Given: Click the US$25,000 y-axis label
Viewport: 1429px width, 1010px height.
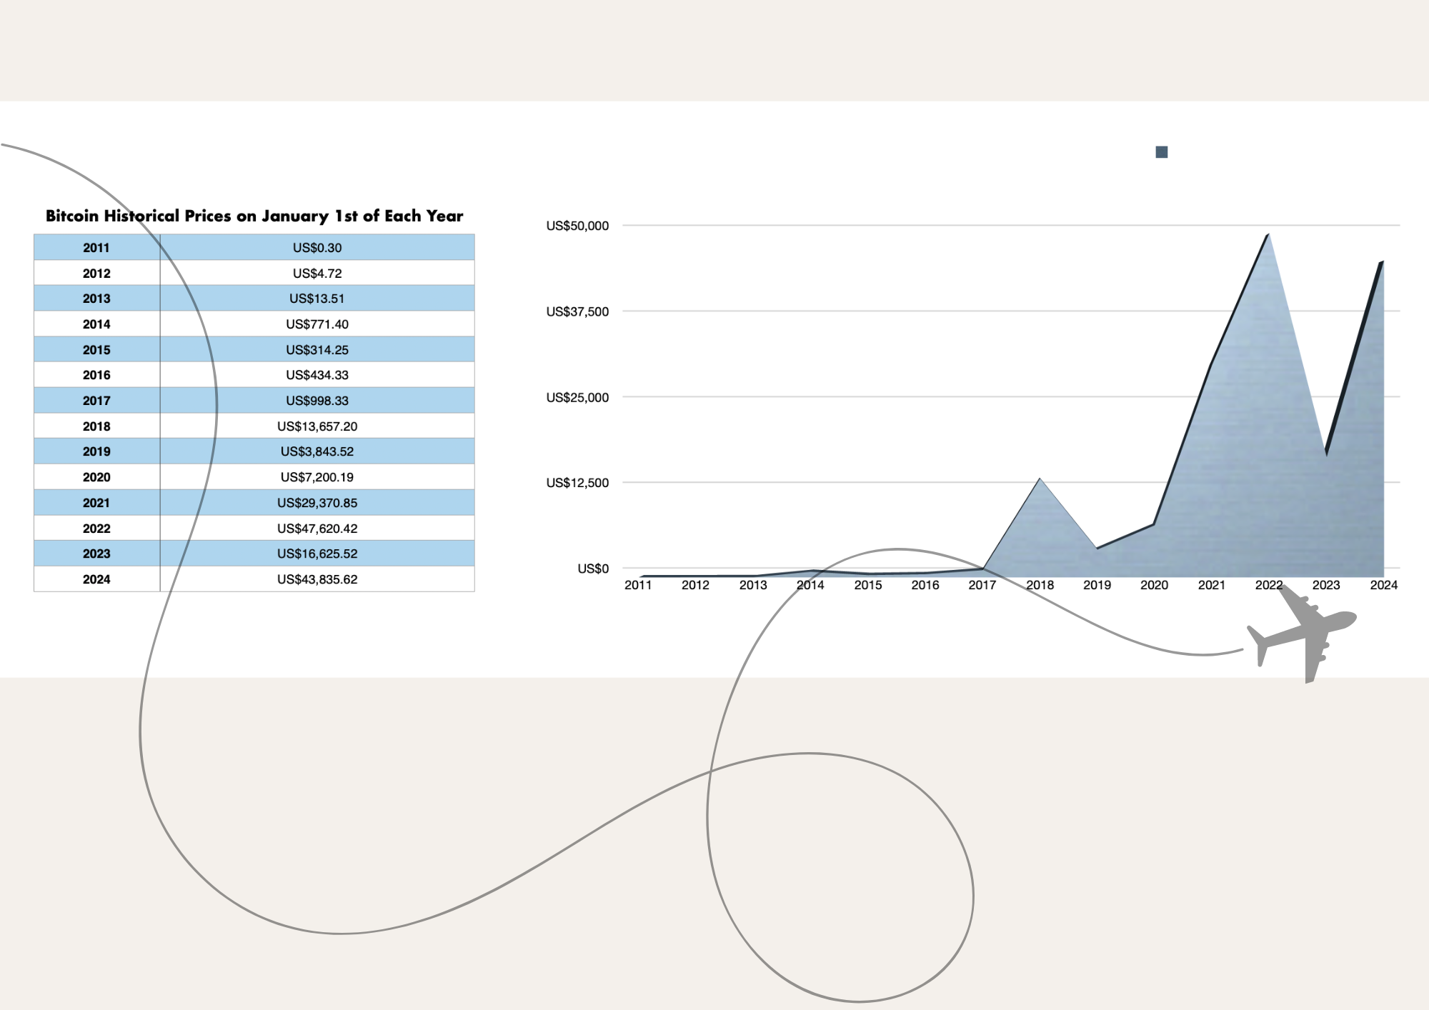Looking at the screenshot, I should tap(577, 397).
